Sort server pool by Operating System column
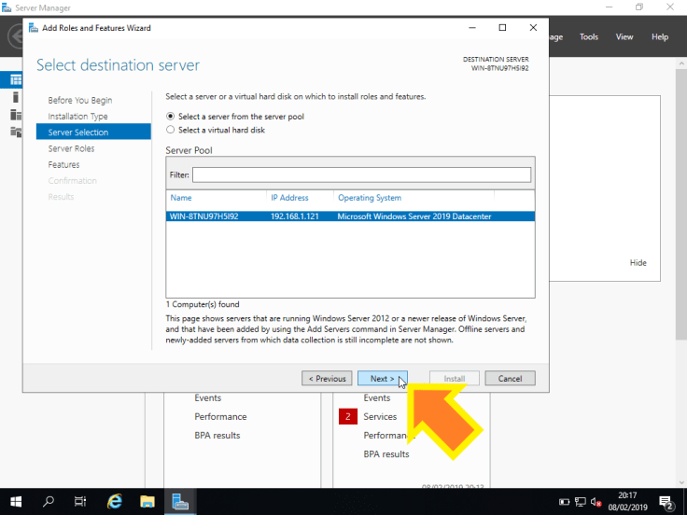Image resolution: width=687 pixels, height=515 pixels. point(370,198)
